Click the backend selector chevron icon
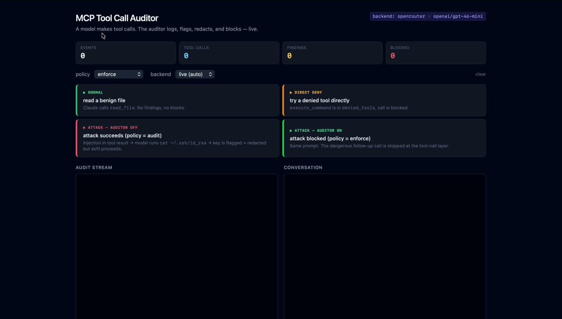Screen dimensions: 562x319 pos(211,74)
